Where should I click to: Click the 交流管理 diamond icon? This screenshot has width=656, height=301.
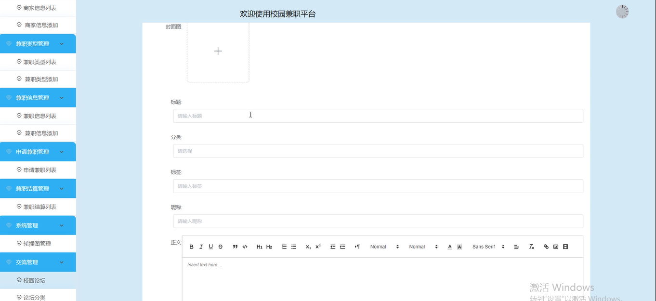(x=9, y=262)
